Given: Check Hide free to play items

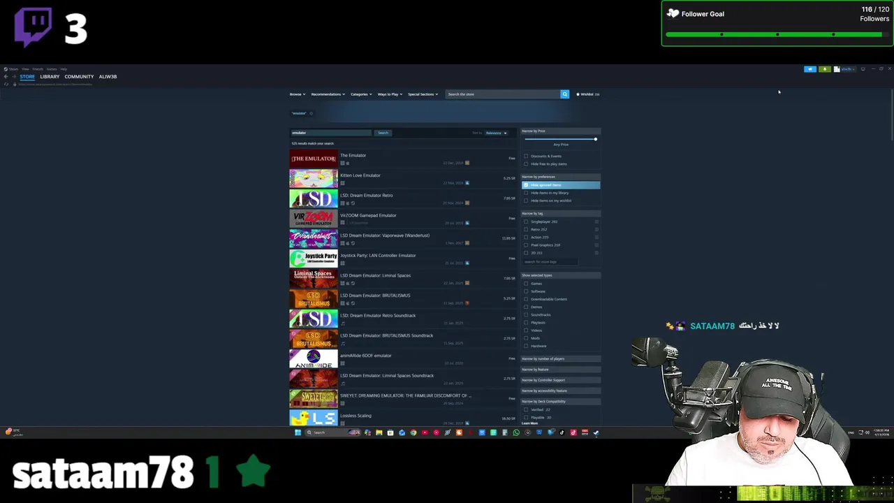Looking at the screenshot, I should coord(526,163).
